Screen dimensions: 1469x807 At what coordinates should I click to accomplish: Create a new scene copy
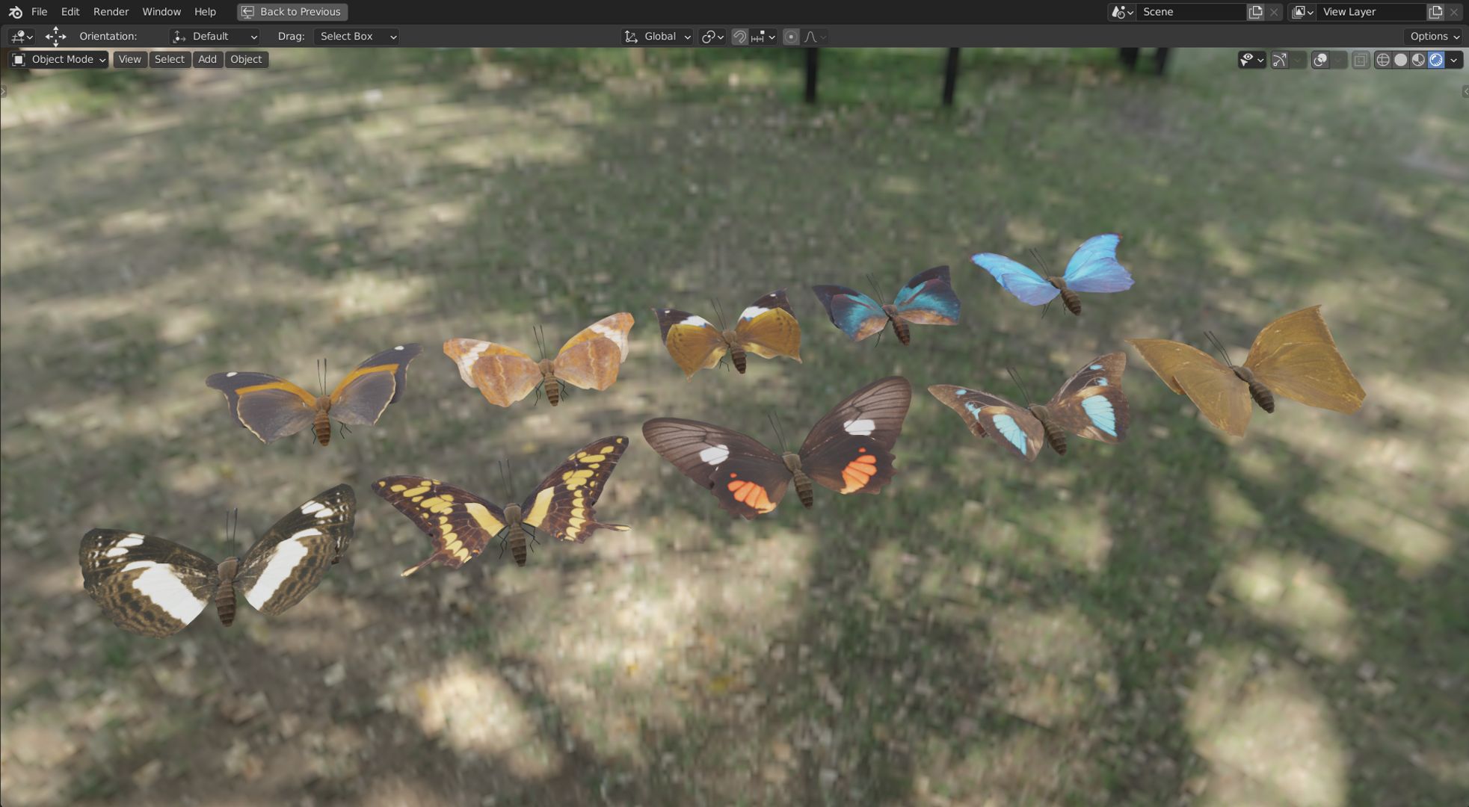click(x=1255, y=12)
